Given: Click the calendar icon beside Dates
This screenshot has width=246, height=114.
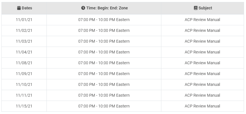Looking at the screenshot, I should click(x=19, y=8).
